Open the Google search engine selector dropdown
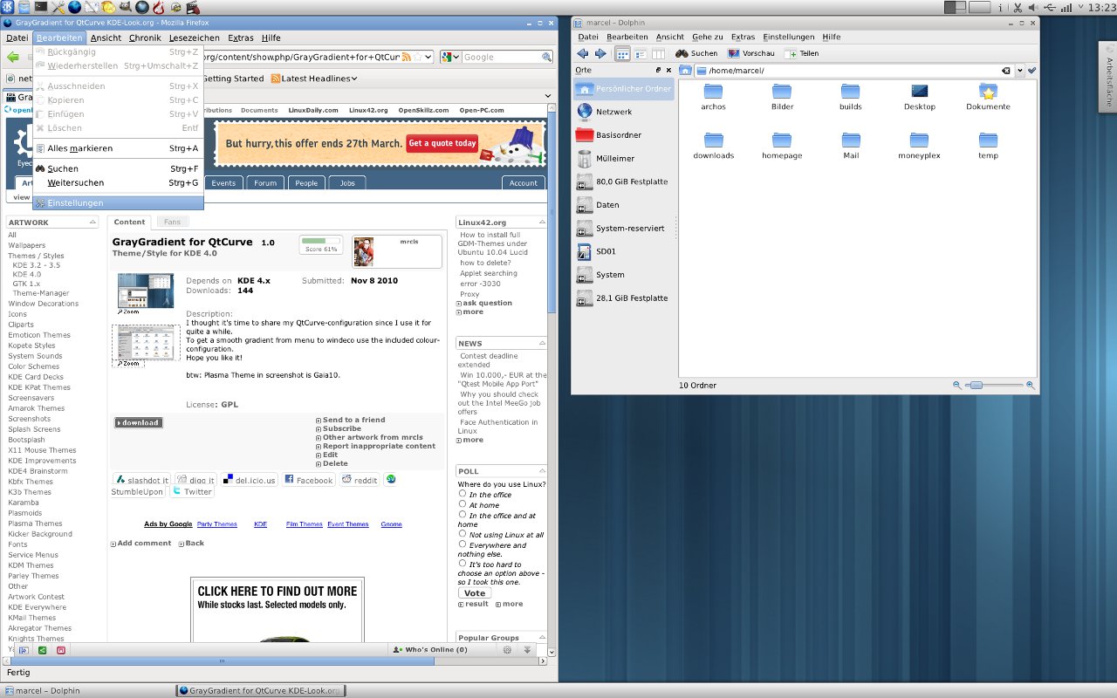Screen dimensions: 1117x698 pyautogui.click(x=450, y=57)
